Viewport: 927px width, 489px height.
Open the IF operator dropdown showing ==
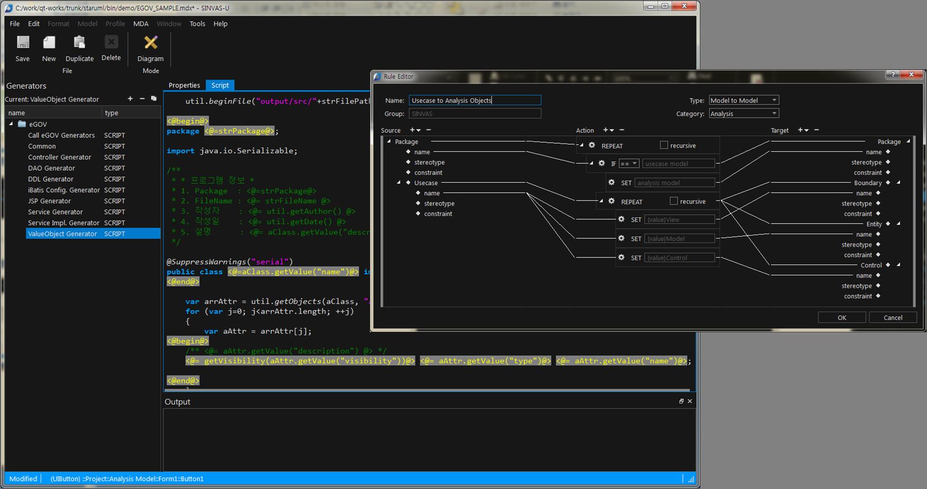point(629,164)
